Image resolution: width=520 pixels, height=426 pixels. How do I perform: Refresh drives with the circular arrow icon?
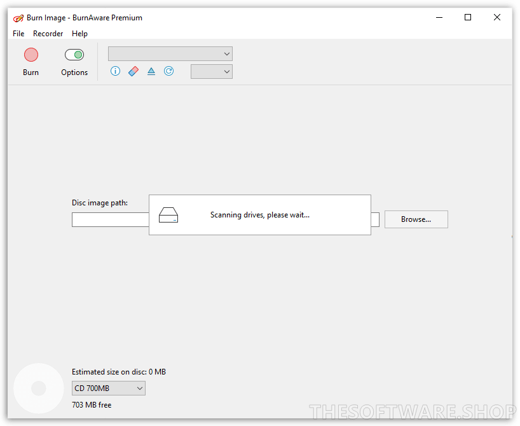tap(168, 71)
